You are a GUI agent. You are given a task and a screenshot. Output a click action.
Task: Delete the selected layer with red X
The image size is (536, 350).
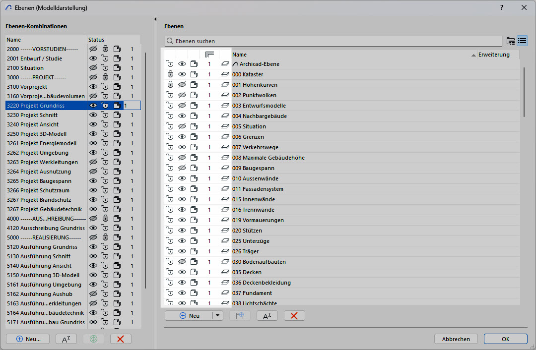[294, 316]
